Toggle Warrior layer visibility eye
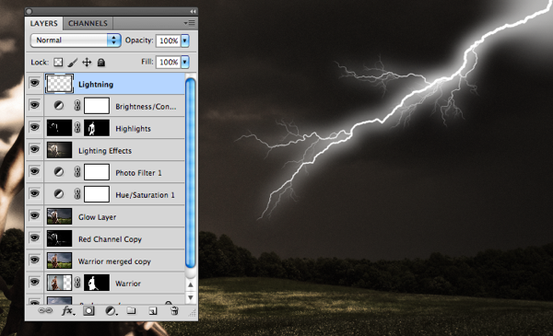The width and height of the screenshot is (553, 336). click(35, 282)
